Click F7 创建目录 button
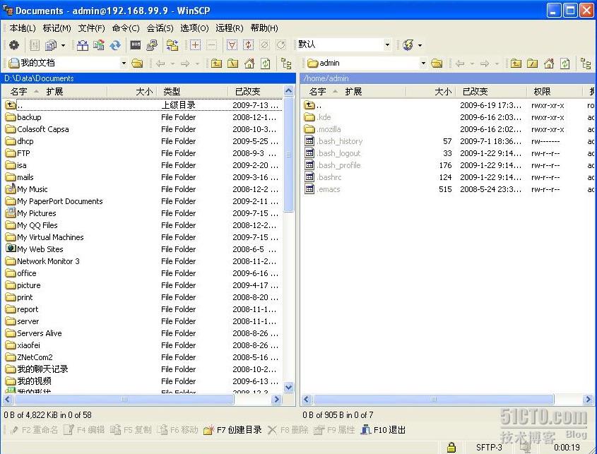Viewport: 597px width, 454px height. (x=232, y=430)
